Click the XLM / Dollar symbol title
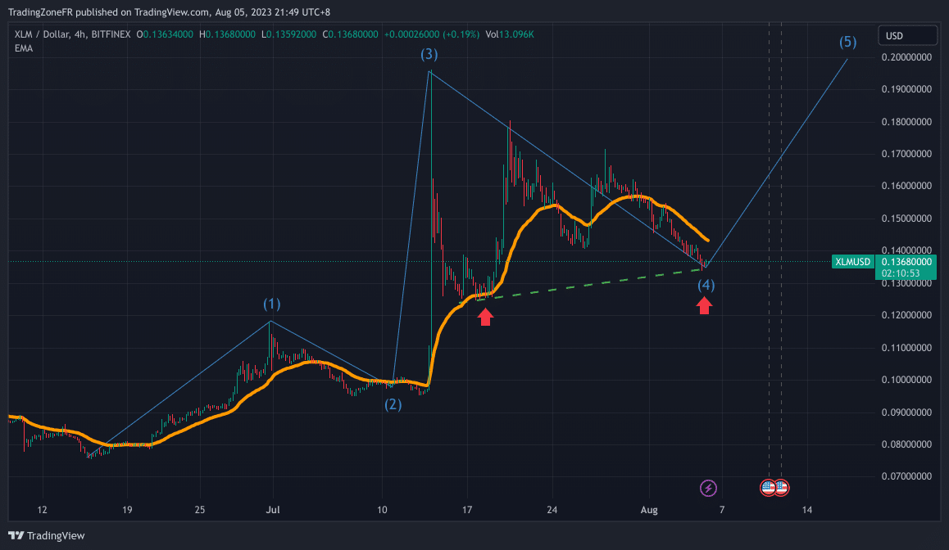Screen dimensions: 949x550 [x=42, y=34]
